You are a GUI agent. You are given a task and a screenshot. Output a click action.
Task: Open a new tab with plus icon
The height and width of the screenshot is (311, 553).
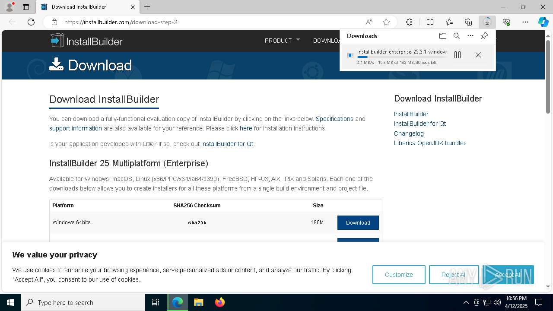[x=147, y=7]
